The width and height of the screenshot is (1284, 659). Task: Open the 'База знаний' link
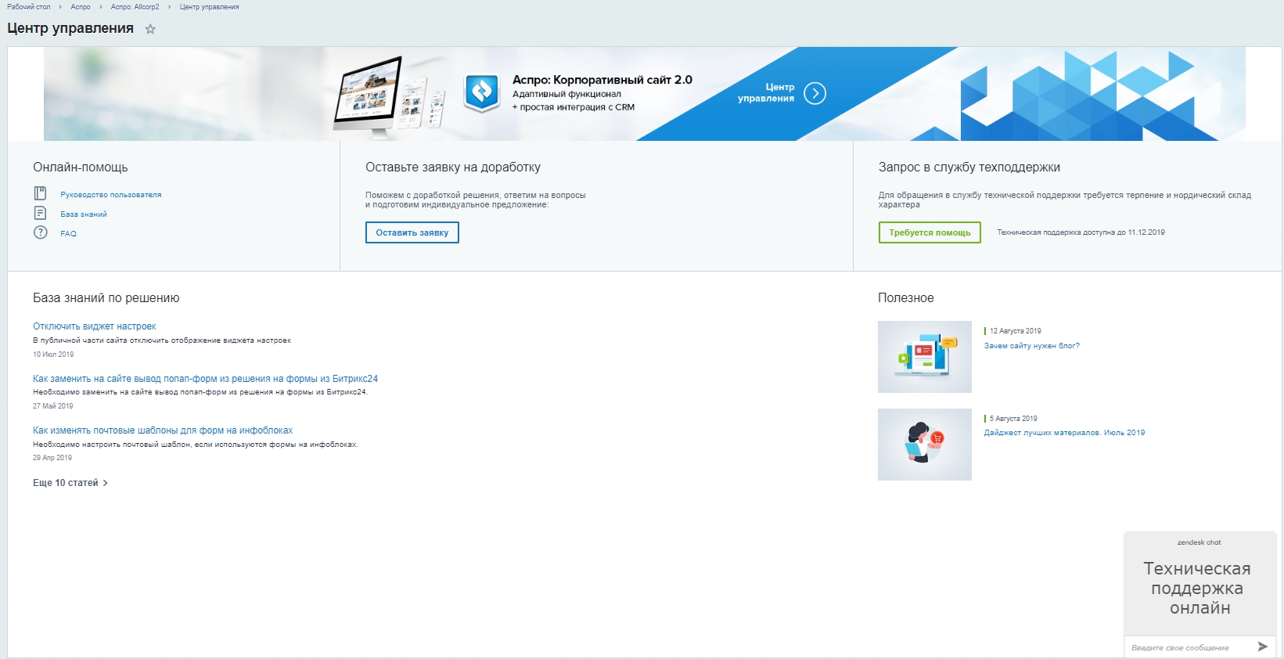84,214
